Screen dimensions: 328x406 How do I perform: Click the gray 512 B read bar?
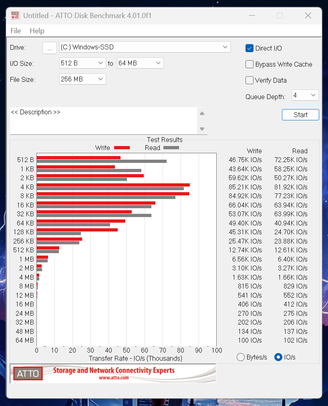click(x=102, y=161)
